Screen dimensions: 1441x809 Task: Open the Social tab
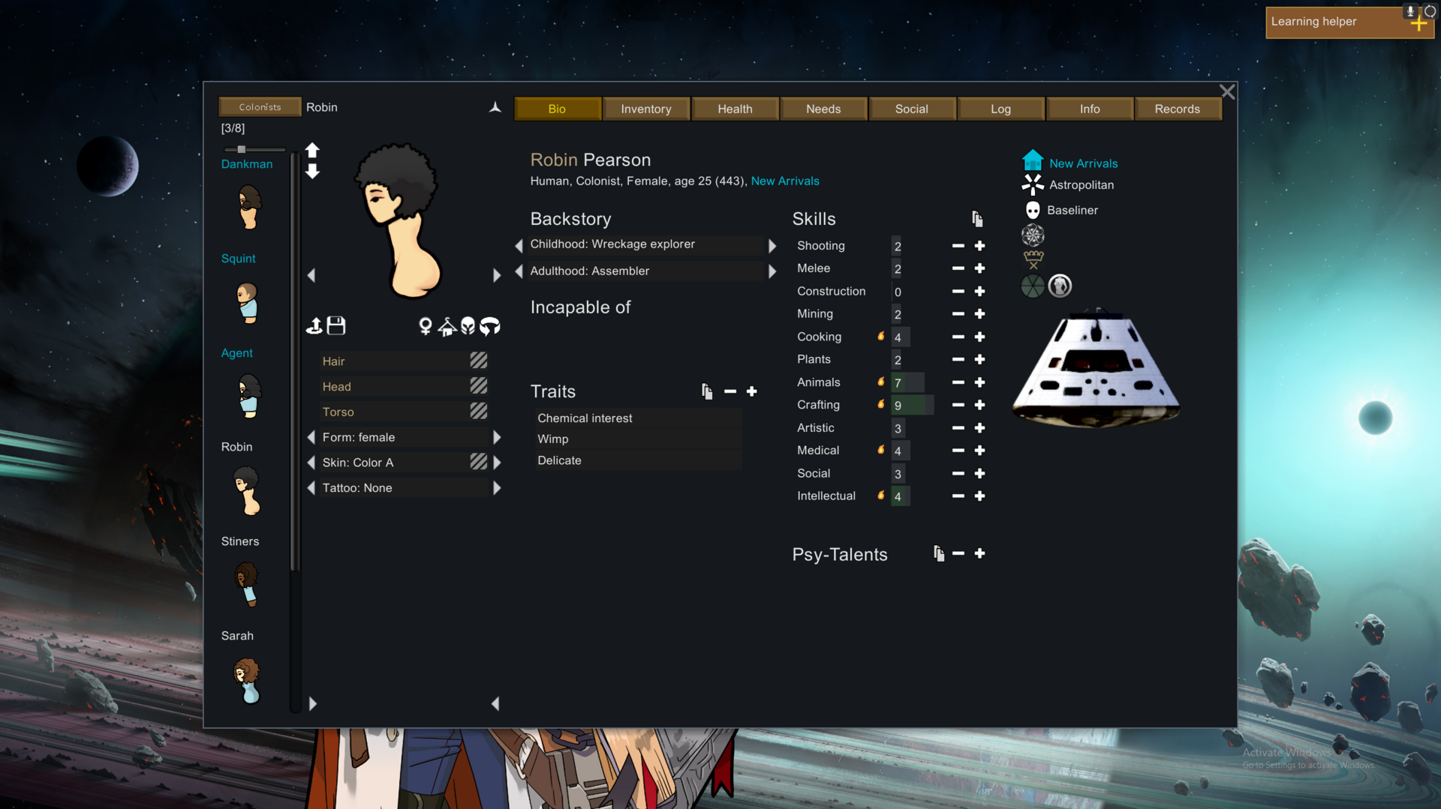(912, 109)
